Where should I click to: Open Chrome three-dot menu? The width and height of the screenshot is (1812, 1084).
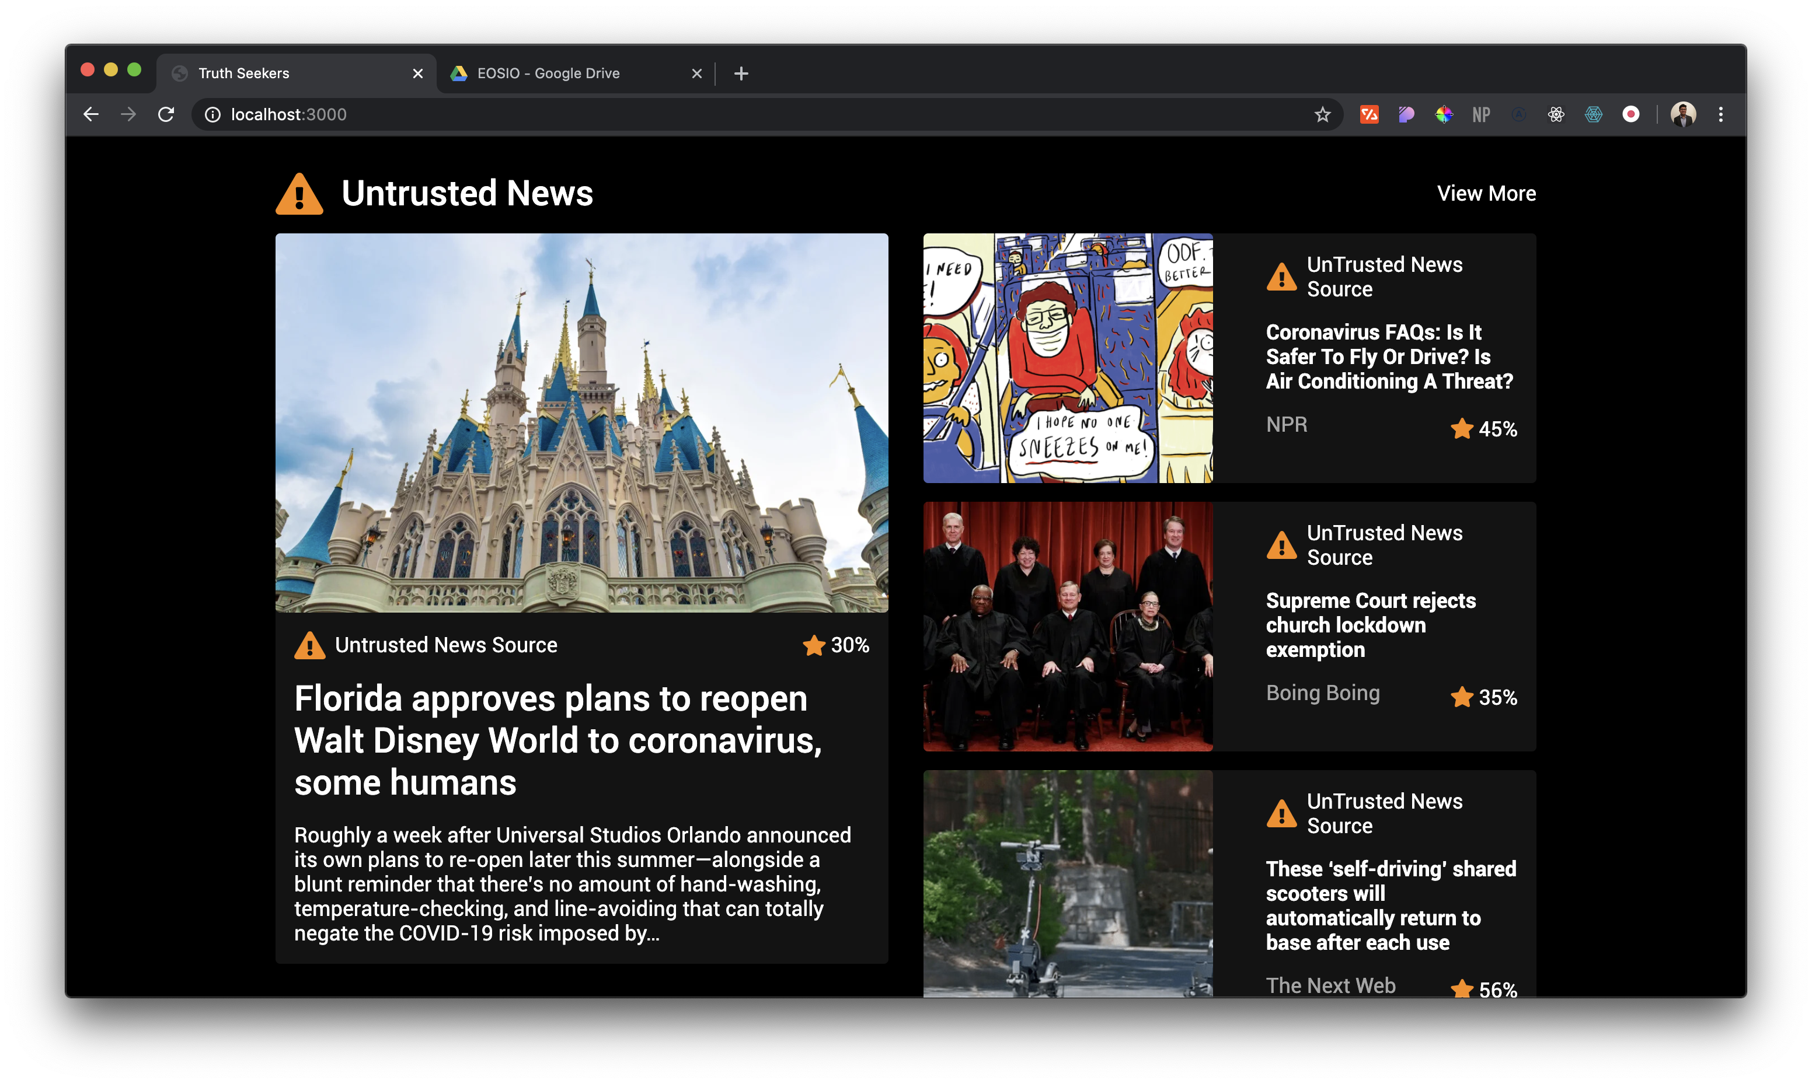[x=1721, y=115]
